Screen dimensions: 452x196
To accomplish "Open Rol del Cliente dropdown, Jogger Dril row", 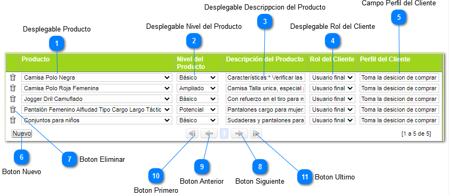I will [x=332, y=99].
